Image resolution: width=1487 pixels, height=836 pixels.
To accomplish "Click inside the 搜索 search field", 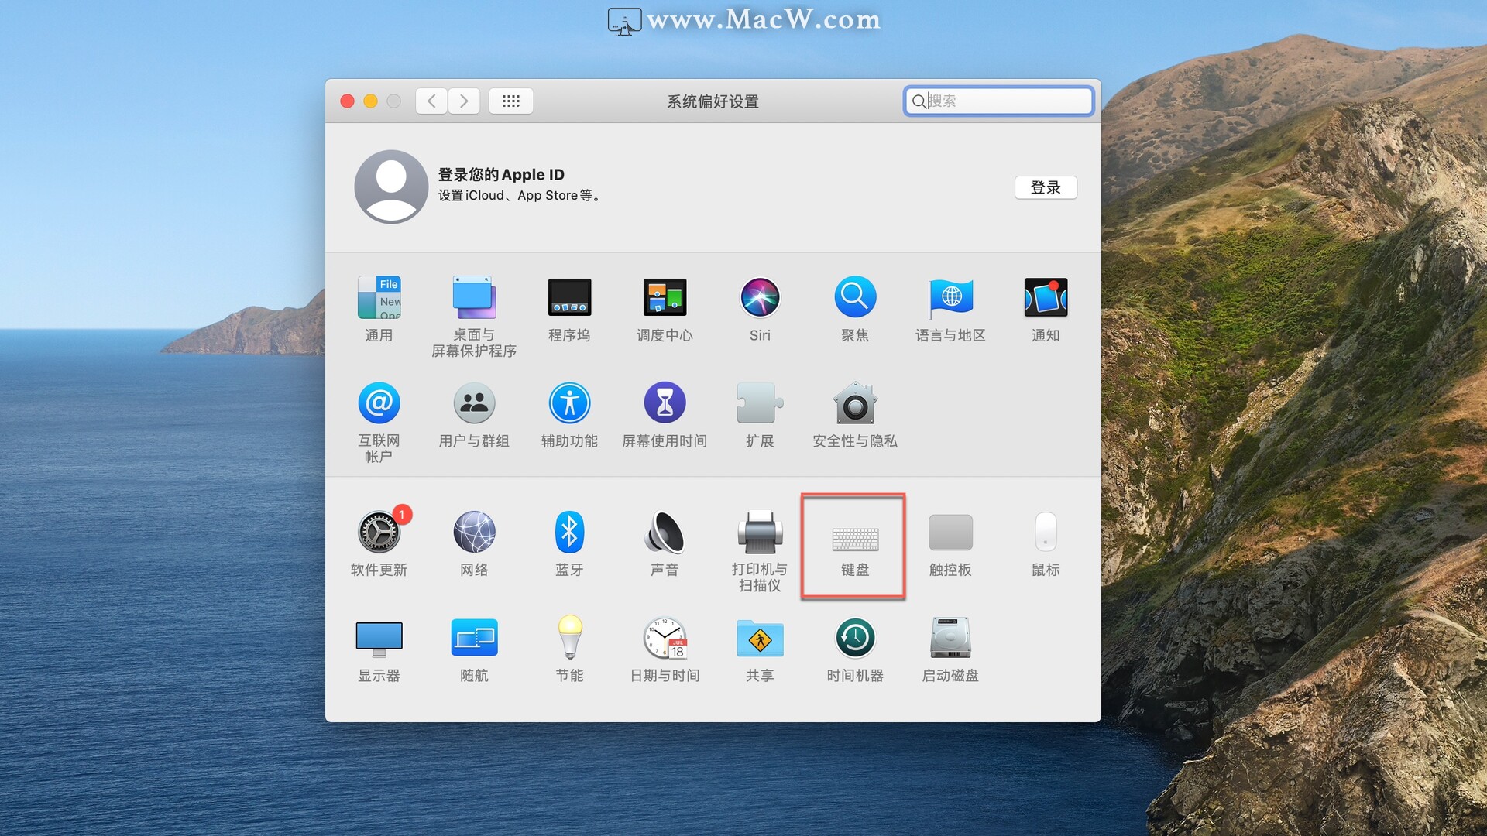I will click(998, 101).
